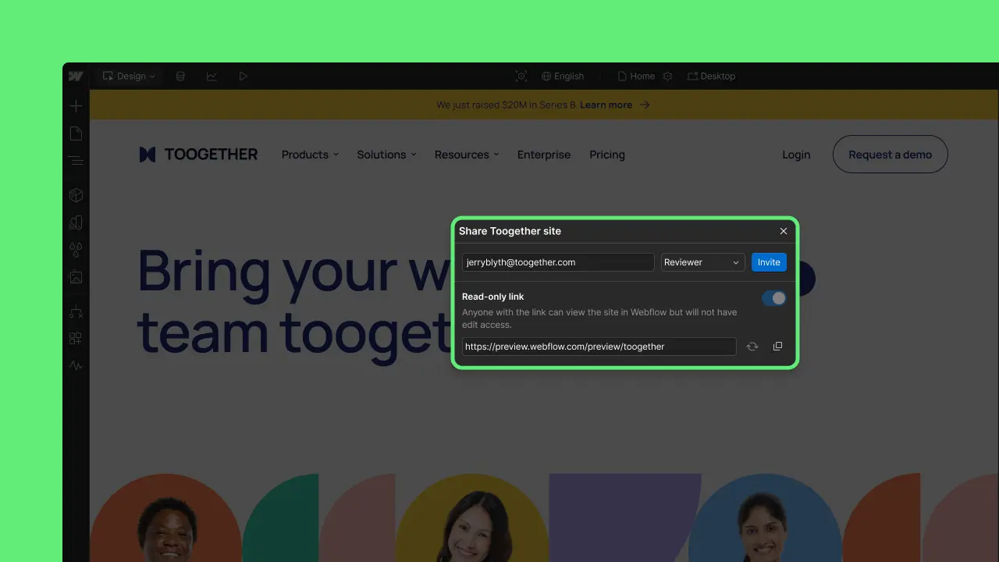Open the Reviewer role dropdown
The height and width of the screenshot is (562, 999).
(702, 262)
